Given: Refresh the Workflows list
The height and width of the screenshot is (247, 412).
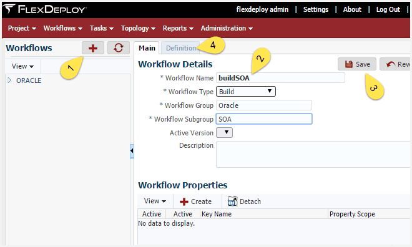Looking at the screenshot, I should [x=118, y=48].
